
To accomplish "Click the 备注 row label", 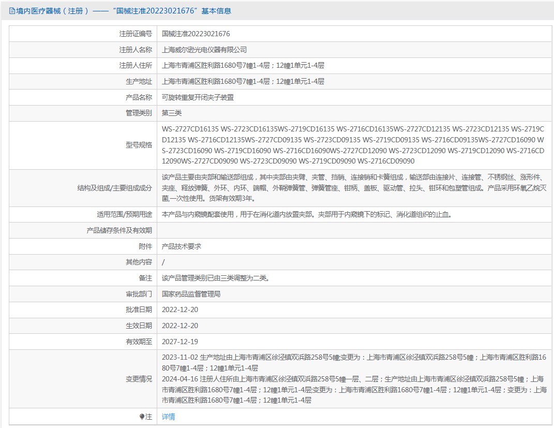I will pyautogui.click(x=145, y=278).
